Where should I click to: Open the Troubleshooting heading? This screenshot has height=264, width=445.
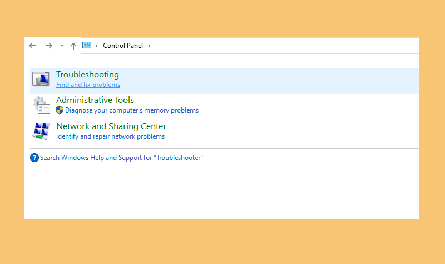pos(87,75)
